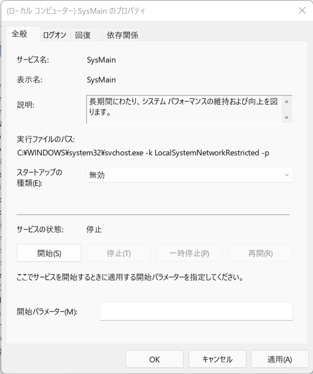Screen dimensions: 313x374
Task: Start the service with 開始(S)
Action: 49,253
